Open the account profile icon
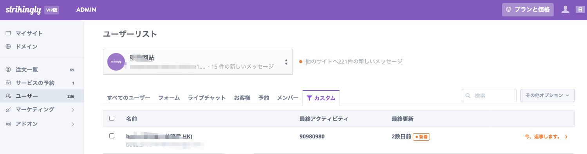Viewport: 587px width, 154px height. (x=565, y=9)
